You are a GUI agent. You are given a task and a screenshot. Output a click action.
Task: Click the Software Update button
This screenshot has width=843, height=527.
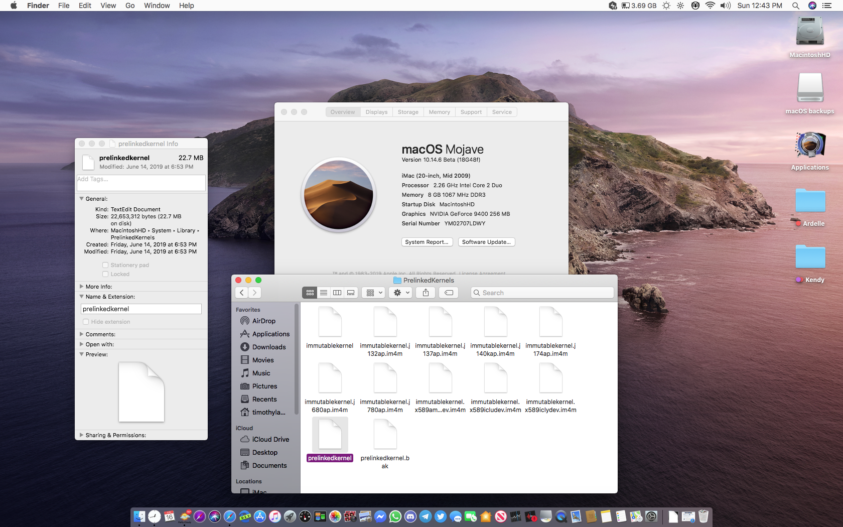(x=486, y=242)
